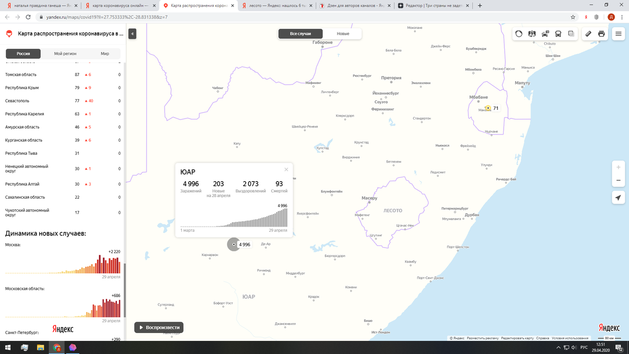Locate me with the arrow button
This screenshot has width=629, height=354.
coord(619,198)
